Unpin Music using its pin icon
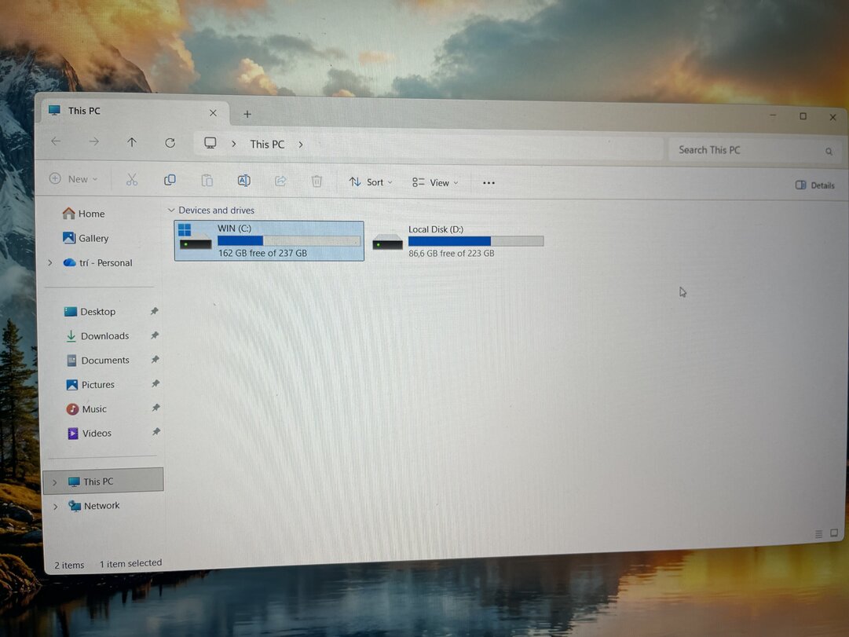This screenshot has width=849, height=637. (156, 408)
